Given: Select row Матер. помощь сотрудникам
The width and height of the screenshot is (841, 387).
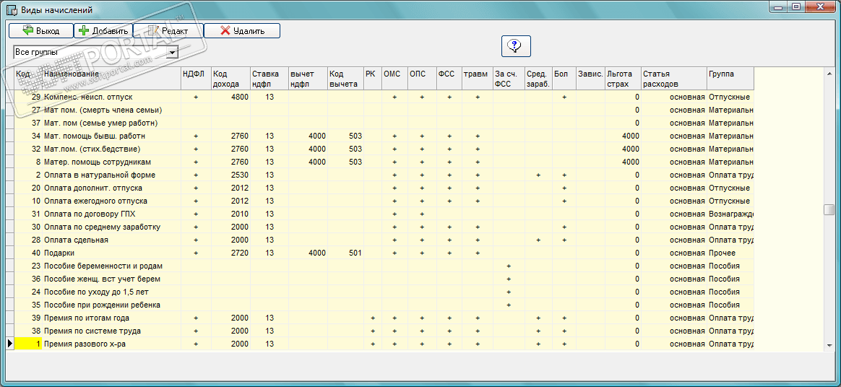Looking at the screenshot, I should click(384, 162).
